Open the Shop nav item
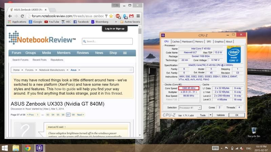This screenshot has width=271, height=152. tap(113, 53)
